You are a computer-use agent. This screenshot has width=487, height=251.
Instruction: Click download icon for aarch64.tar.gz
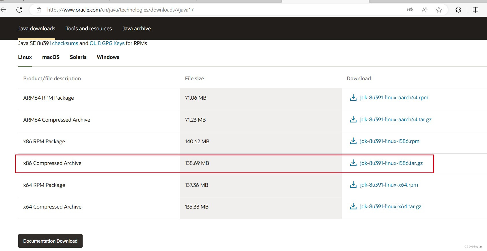353,119
